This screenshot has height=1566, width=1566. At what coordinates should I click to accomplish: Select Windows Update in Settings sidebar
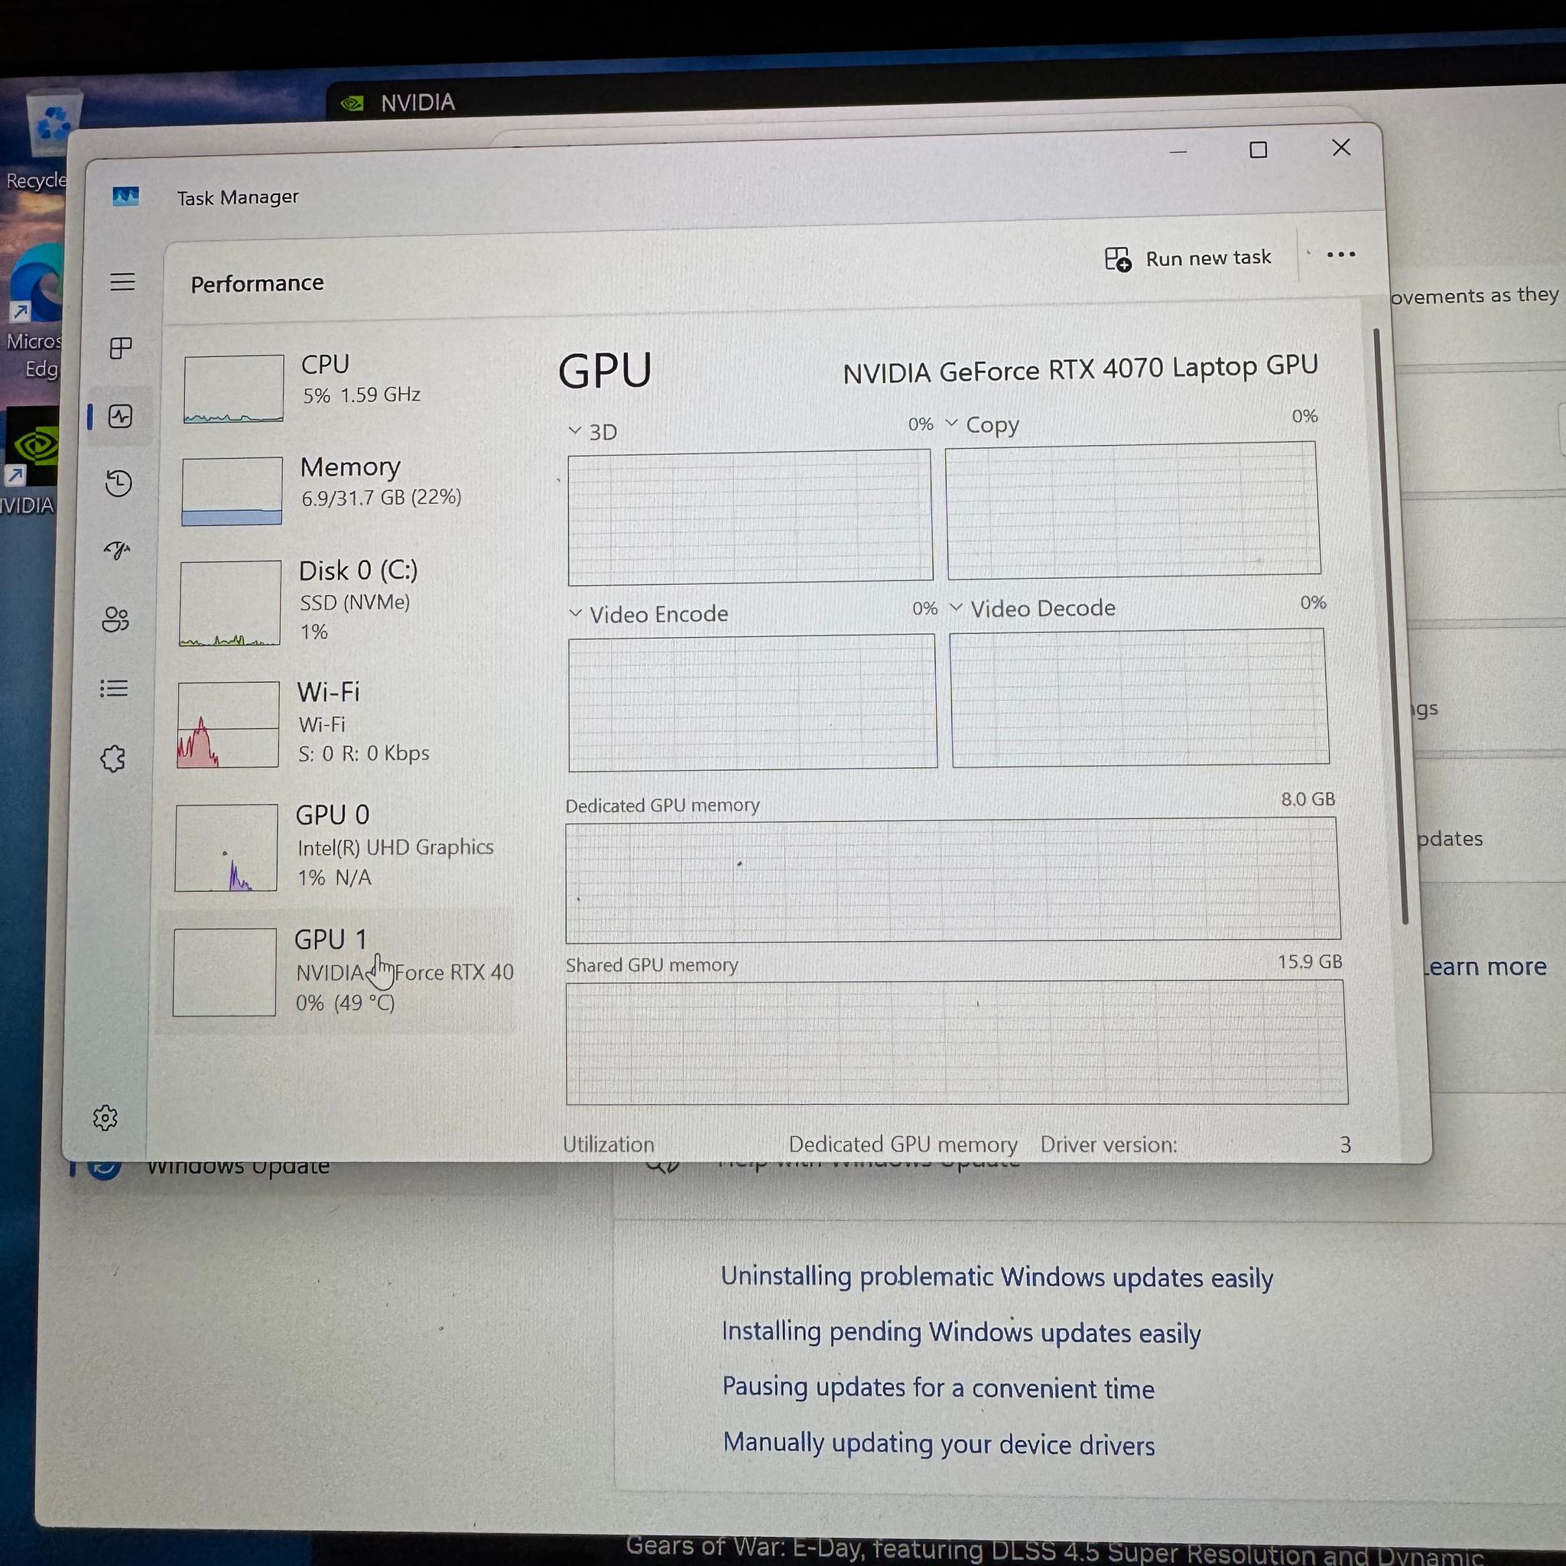[x=239, y=1167]
